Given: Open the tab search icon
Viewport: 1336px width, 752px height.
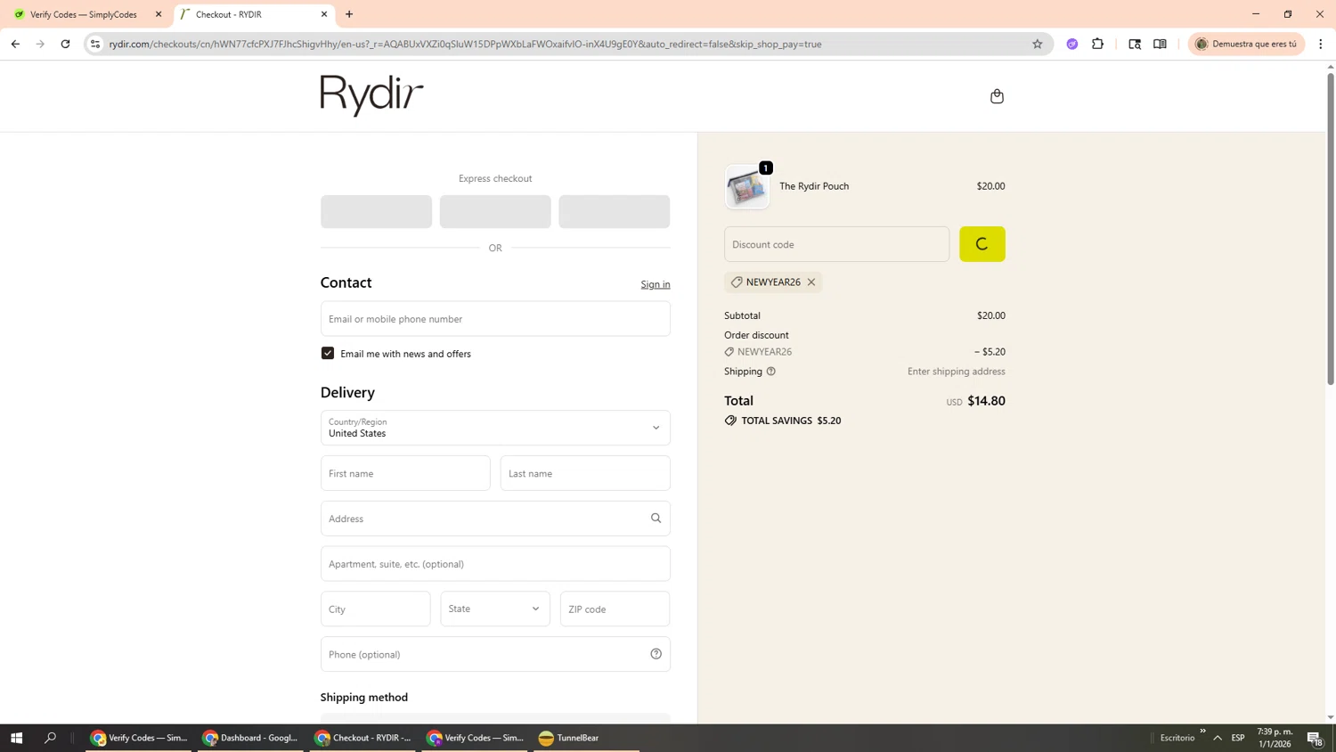Looking at the screenshot, I should (1135, 44).
